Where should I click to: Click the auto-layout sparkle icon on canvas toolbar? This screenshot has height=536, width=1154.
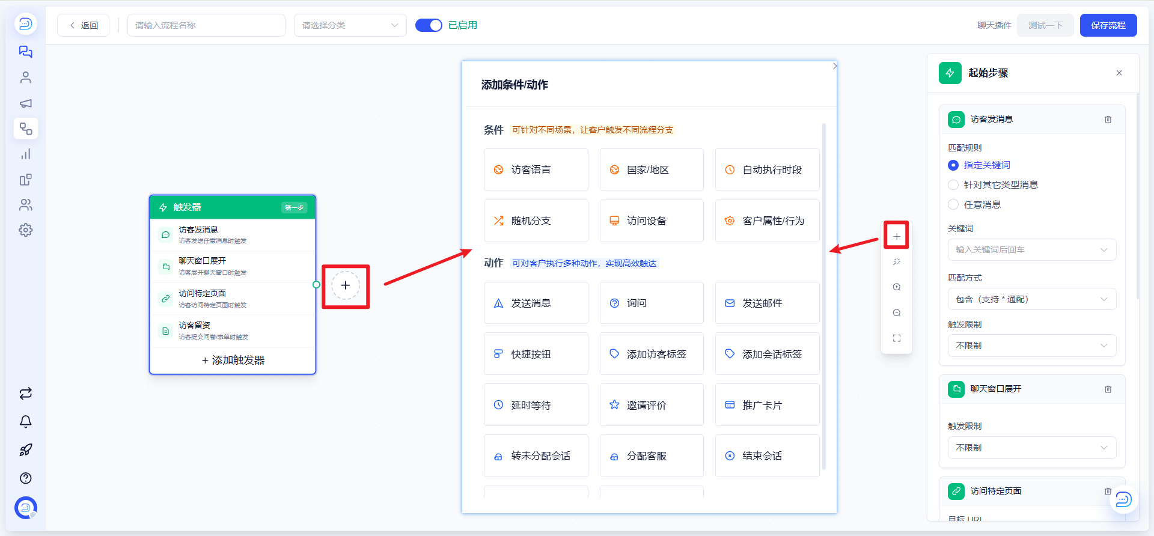pos(897,262)
